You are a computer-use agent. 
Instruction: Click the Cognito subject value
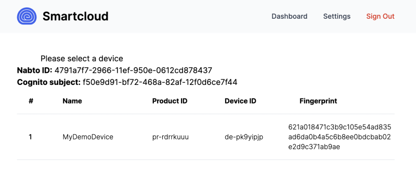coord(160,82)
